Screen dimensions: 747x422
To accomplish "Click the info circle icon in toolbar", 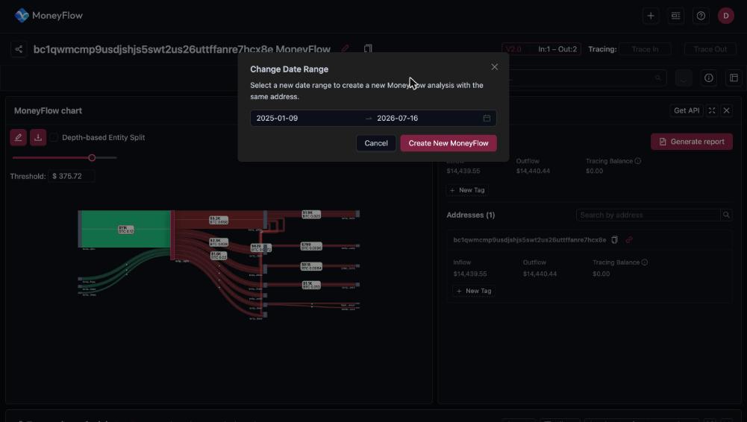I will point(708,78).
